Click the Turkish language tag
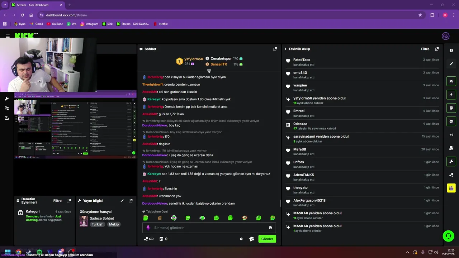The image size is (459, 258). (97, 224)
